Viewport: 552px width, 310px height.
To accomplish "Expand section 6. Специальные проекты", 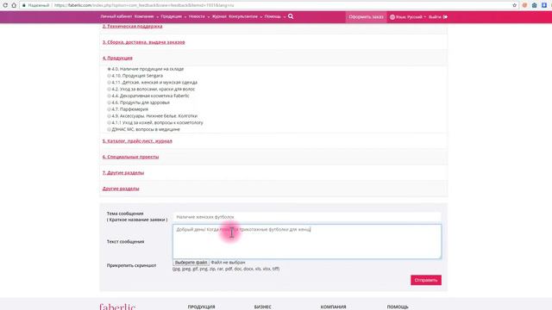I will point(130,157).
